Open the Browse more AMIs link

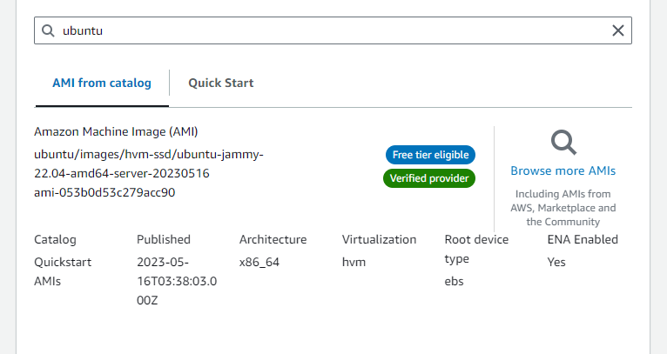point(563,170)
